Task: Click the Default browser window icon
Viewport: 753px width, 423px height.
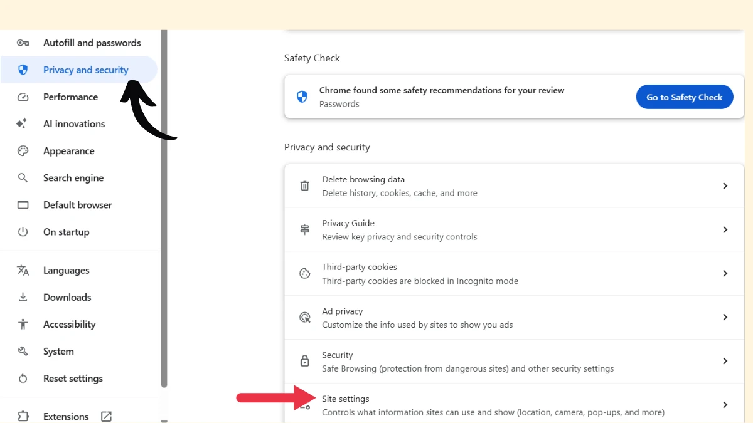Action: [x=23, y=205]
